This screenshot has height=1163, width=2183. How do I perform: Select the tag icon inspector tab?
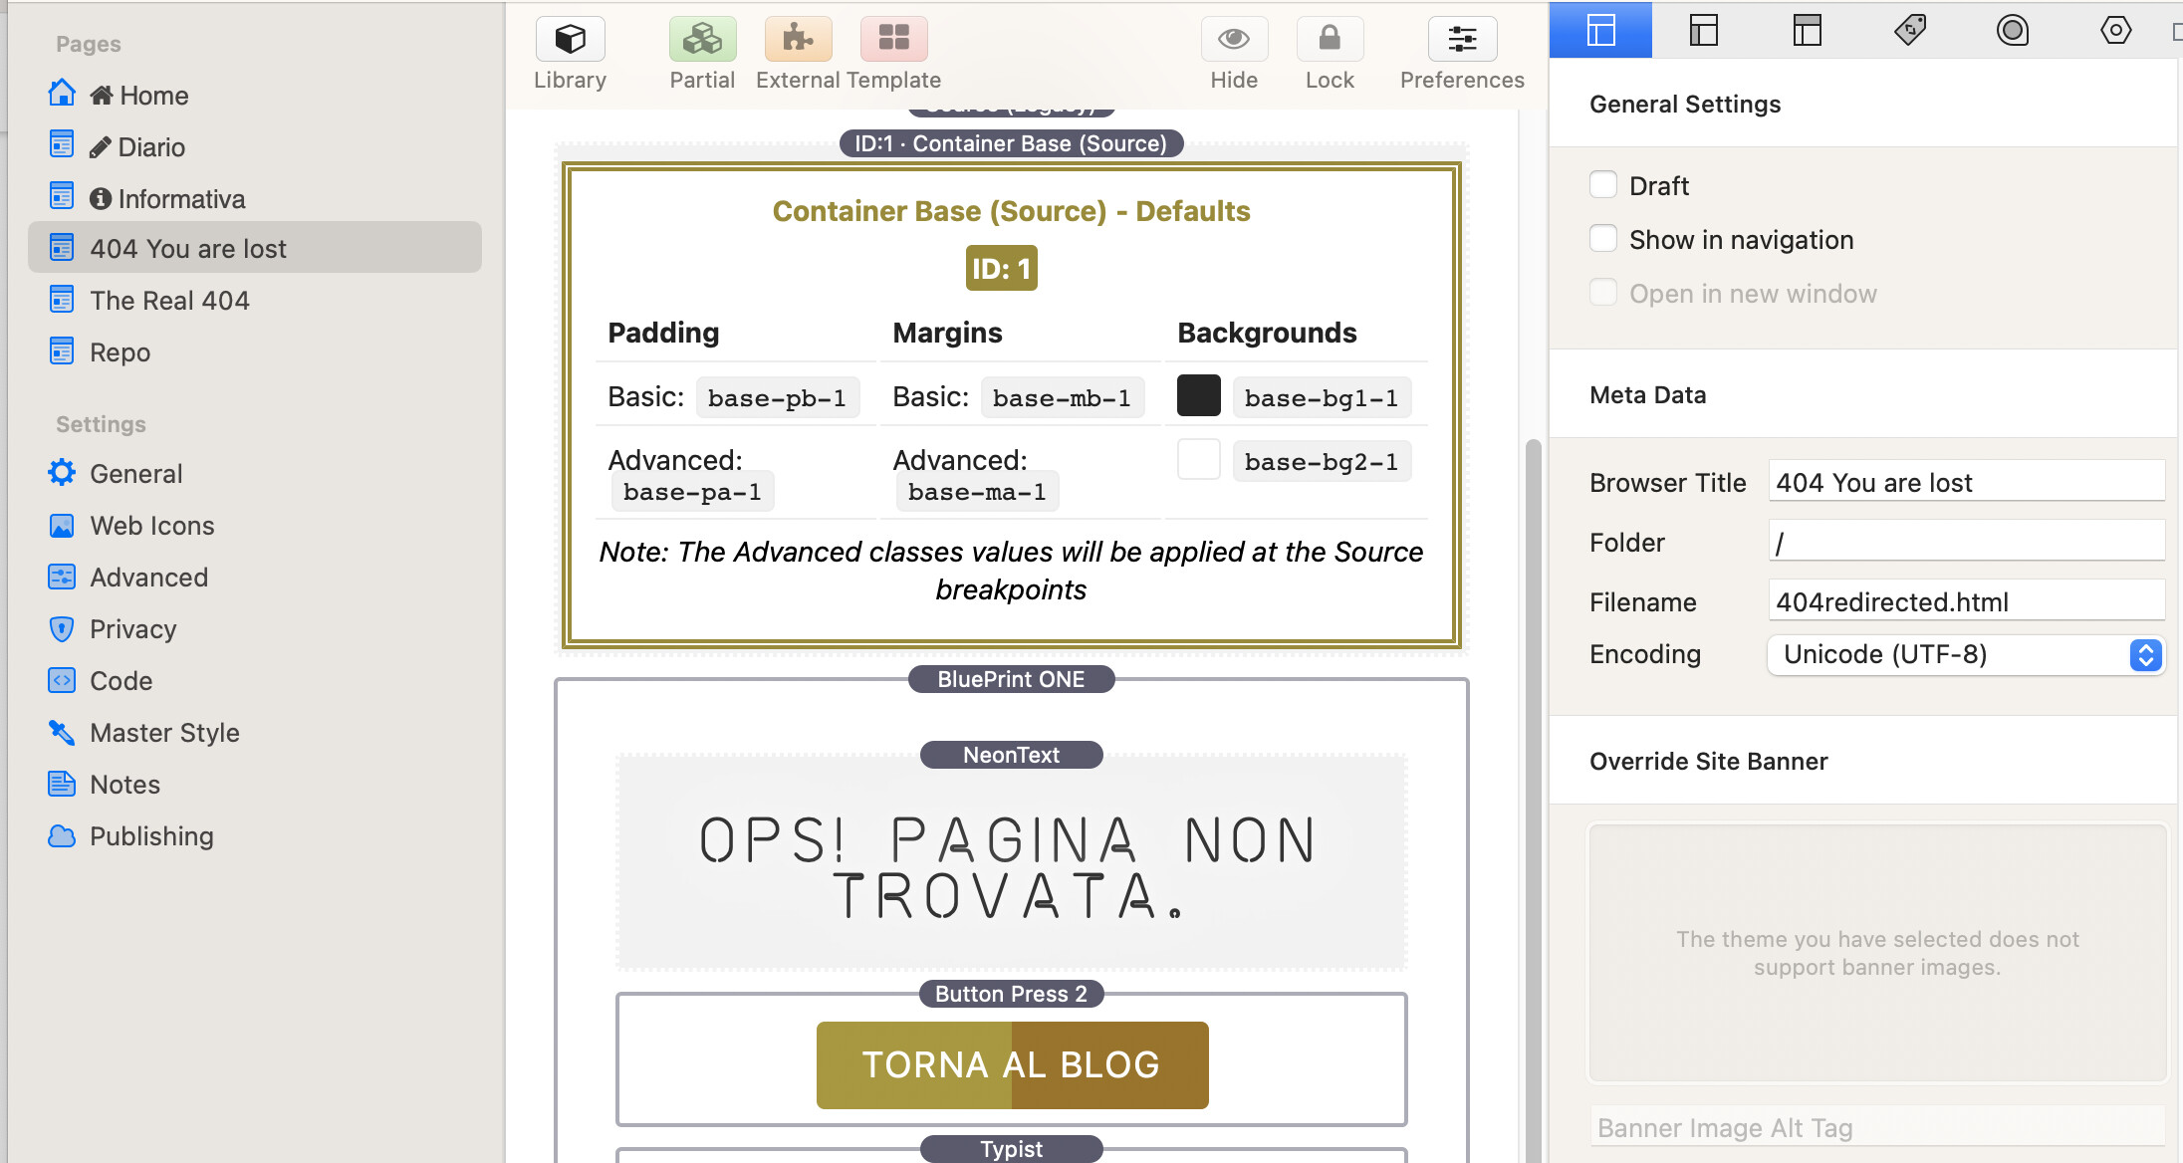coord(1909,30)
